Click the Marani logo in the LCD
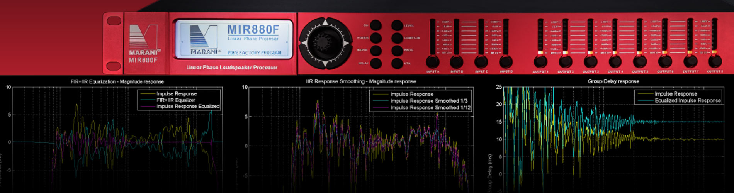The image size is (734, 193). 204,40
